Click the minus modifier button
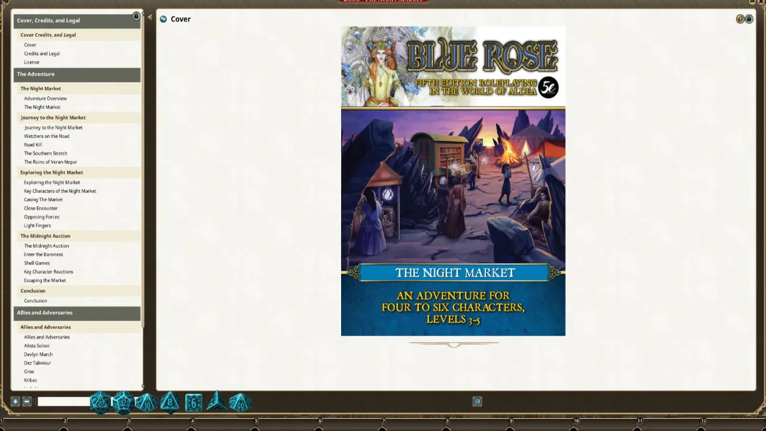Image resolution: width=766 pixels, height=431 pixels. tap(27, 402)
